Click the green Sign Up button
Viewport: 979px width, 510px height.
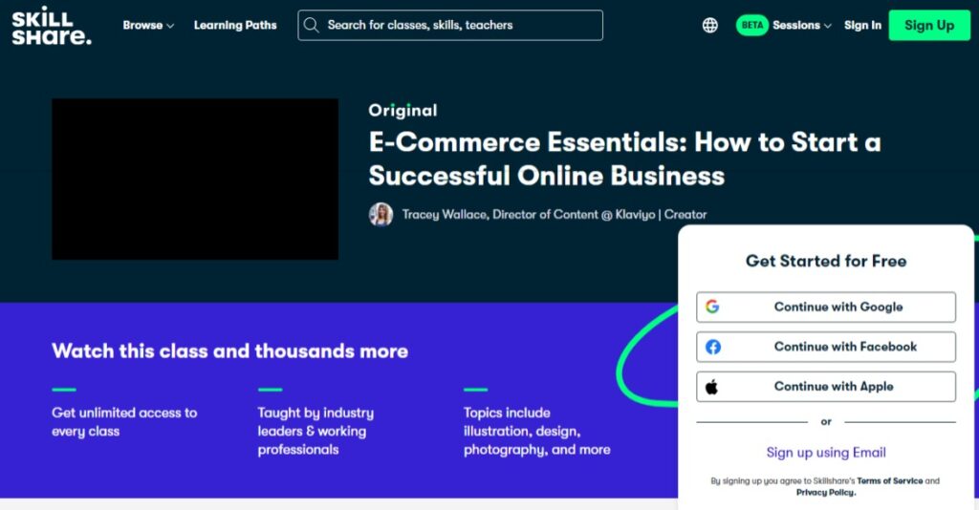929,26
